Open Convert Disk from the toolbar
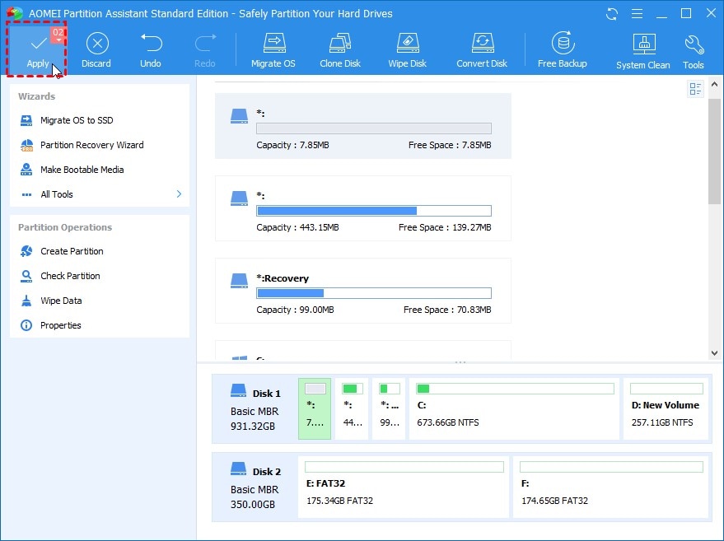724x541 pixels. 482,50
